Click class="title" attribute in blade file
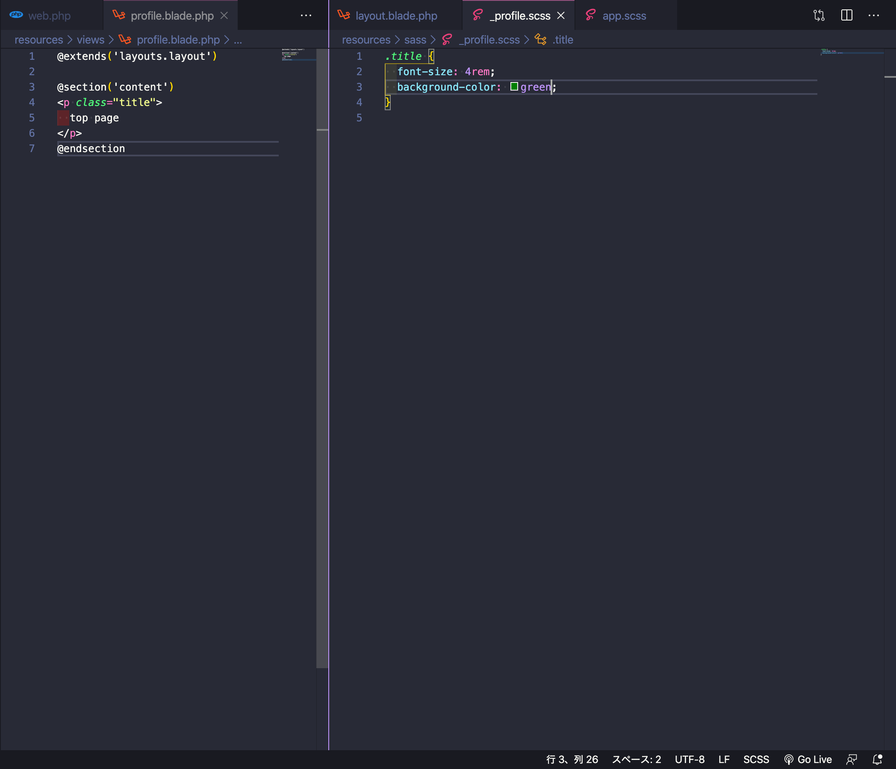 point(115,102)
